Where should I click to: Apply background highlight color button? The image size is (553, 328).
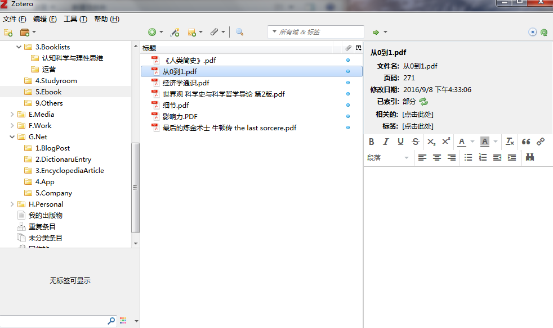tap(485, 142)
